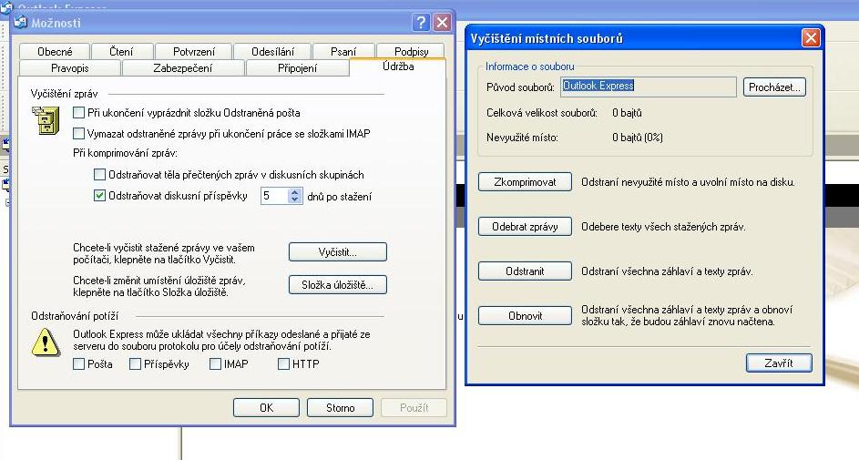Open the Připojení tab
This screenshot has height=460, width=859.
298,68
